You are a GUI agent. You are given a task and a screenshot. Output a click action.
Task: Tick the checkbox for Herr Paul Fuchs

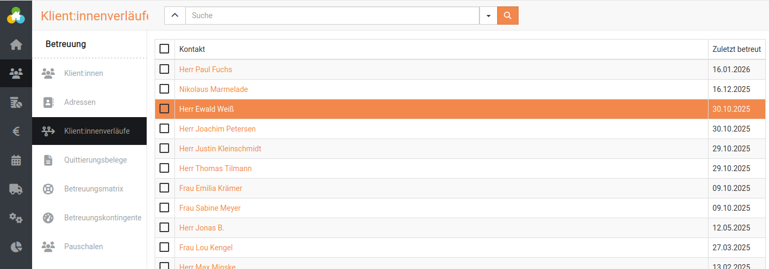tap(164, 69)
